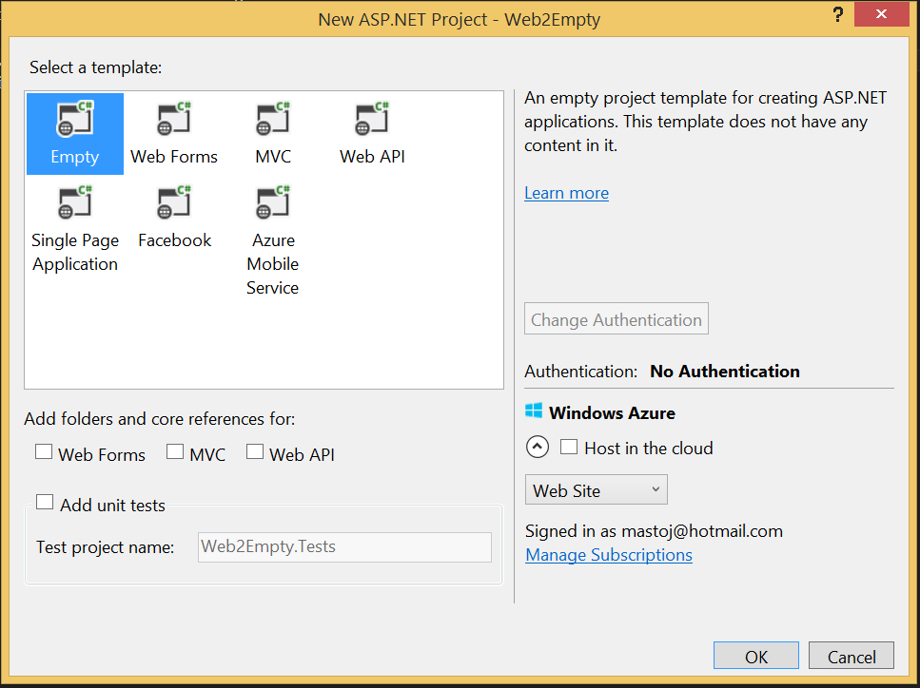Toggle Host in the cloud checkbox
Image resolution: width=920 pixels, height=688 pixels.
point(569,447)
